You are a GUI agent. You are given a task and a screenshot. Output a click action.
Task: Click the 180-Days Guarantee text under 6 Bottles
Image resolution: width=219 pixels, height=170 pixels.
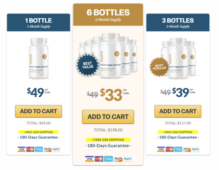pos(108,146)
